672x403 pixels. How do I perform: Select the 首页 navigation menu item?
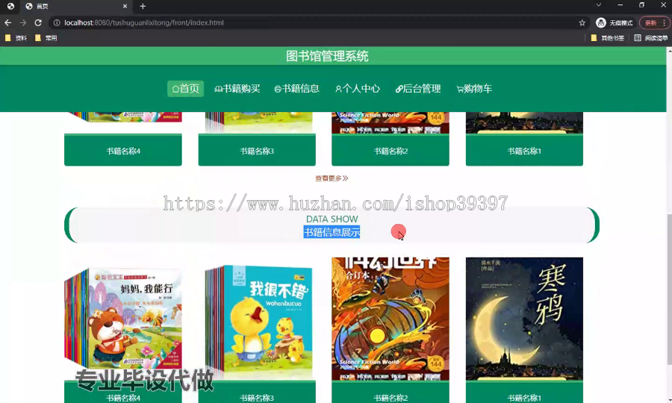186,89
